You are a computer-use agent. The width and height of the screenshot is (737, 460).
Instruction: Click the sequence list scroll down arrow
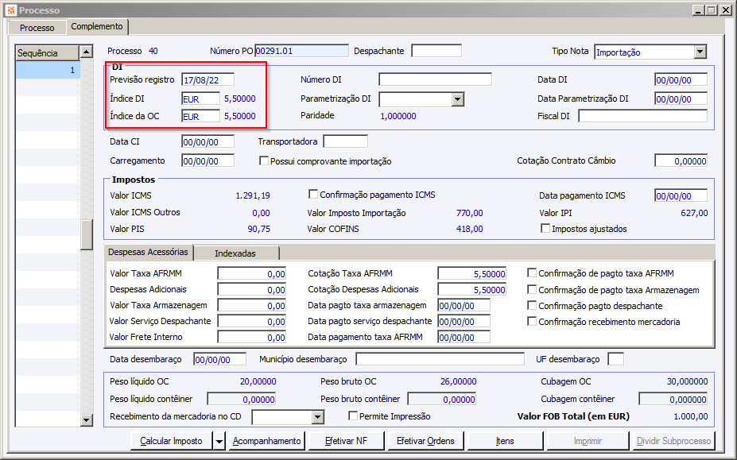tap(87, 419)
